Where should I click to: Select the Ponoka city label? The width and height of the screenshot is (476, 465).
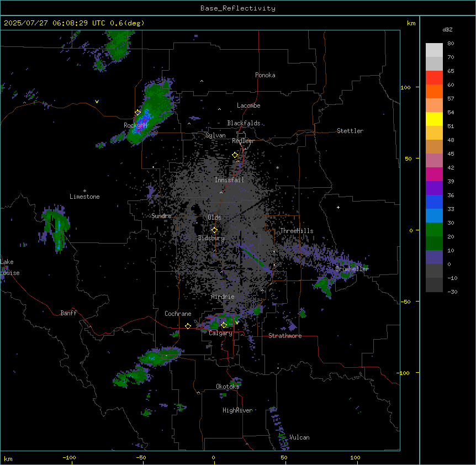click(265, 75)
